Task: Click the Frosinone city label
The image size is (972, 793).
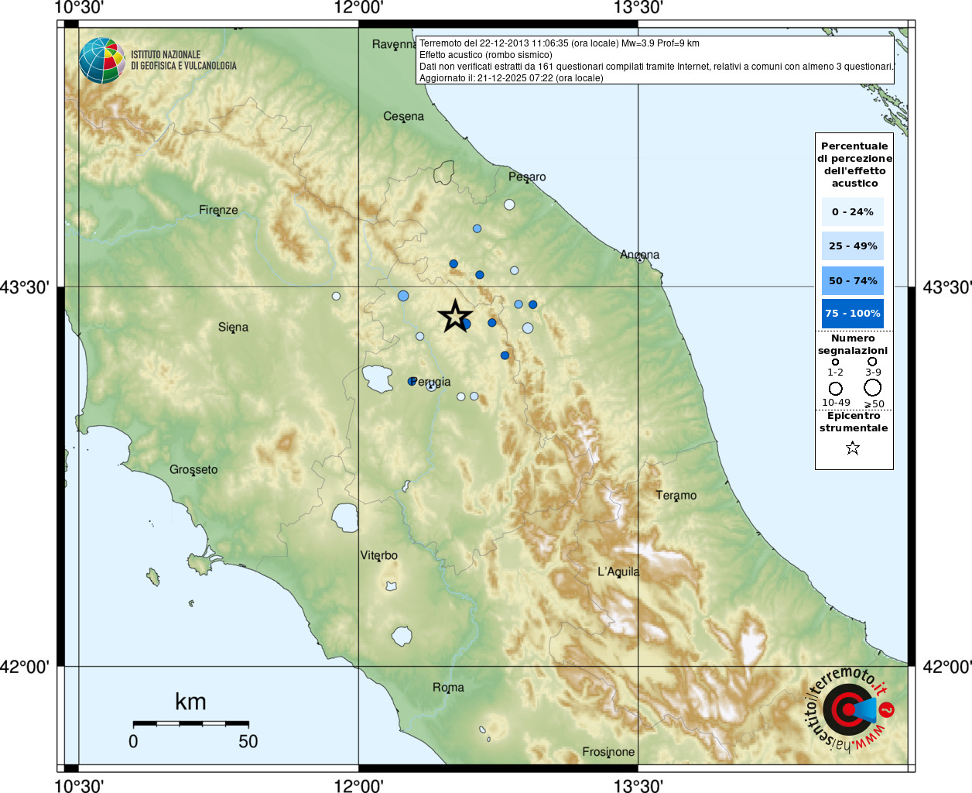Action: click(608, 751)
